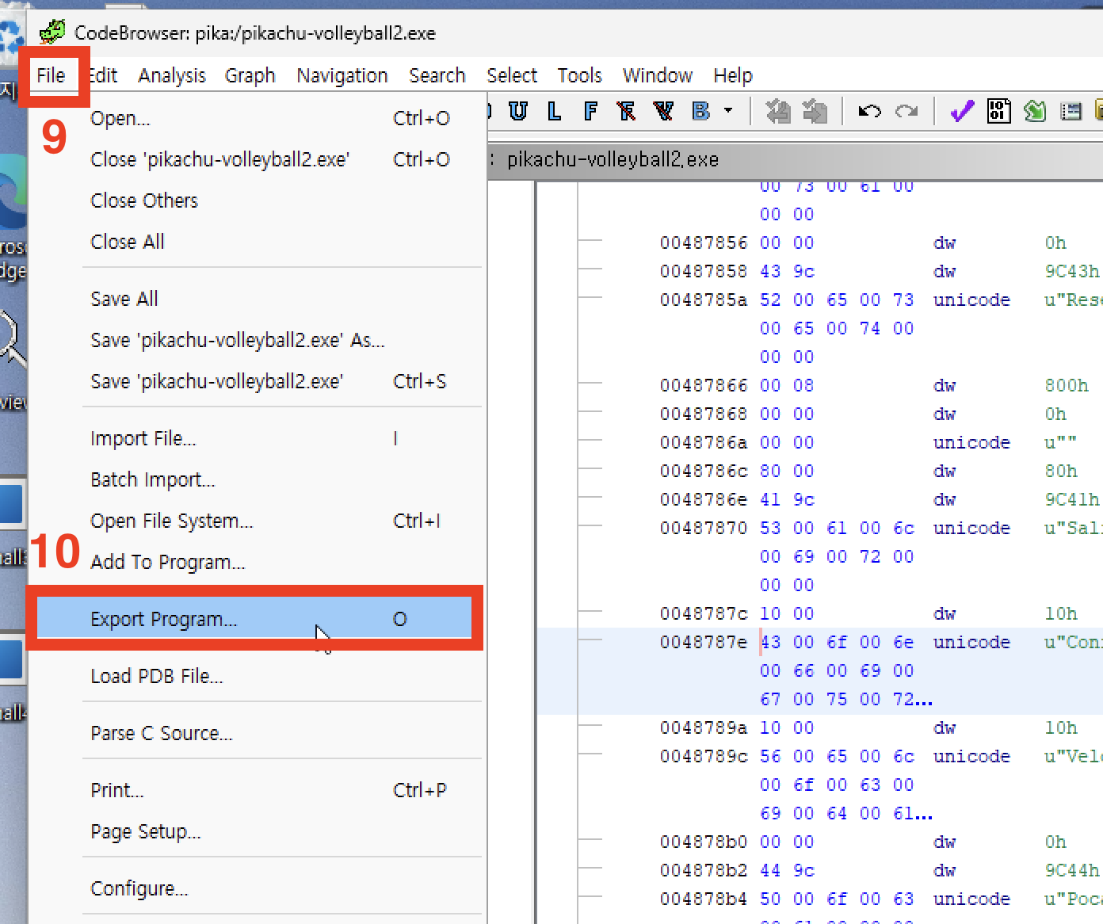Click address 004878b2 in the listing
Viewport: 1103px width, 924px height.
pyautogui.click(x=704, y=870)
